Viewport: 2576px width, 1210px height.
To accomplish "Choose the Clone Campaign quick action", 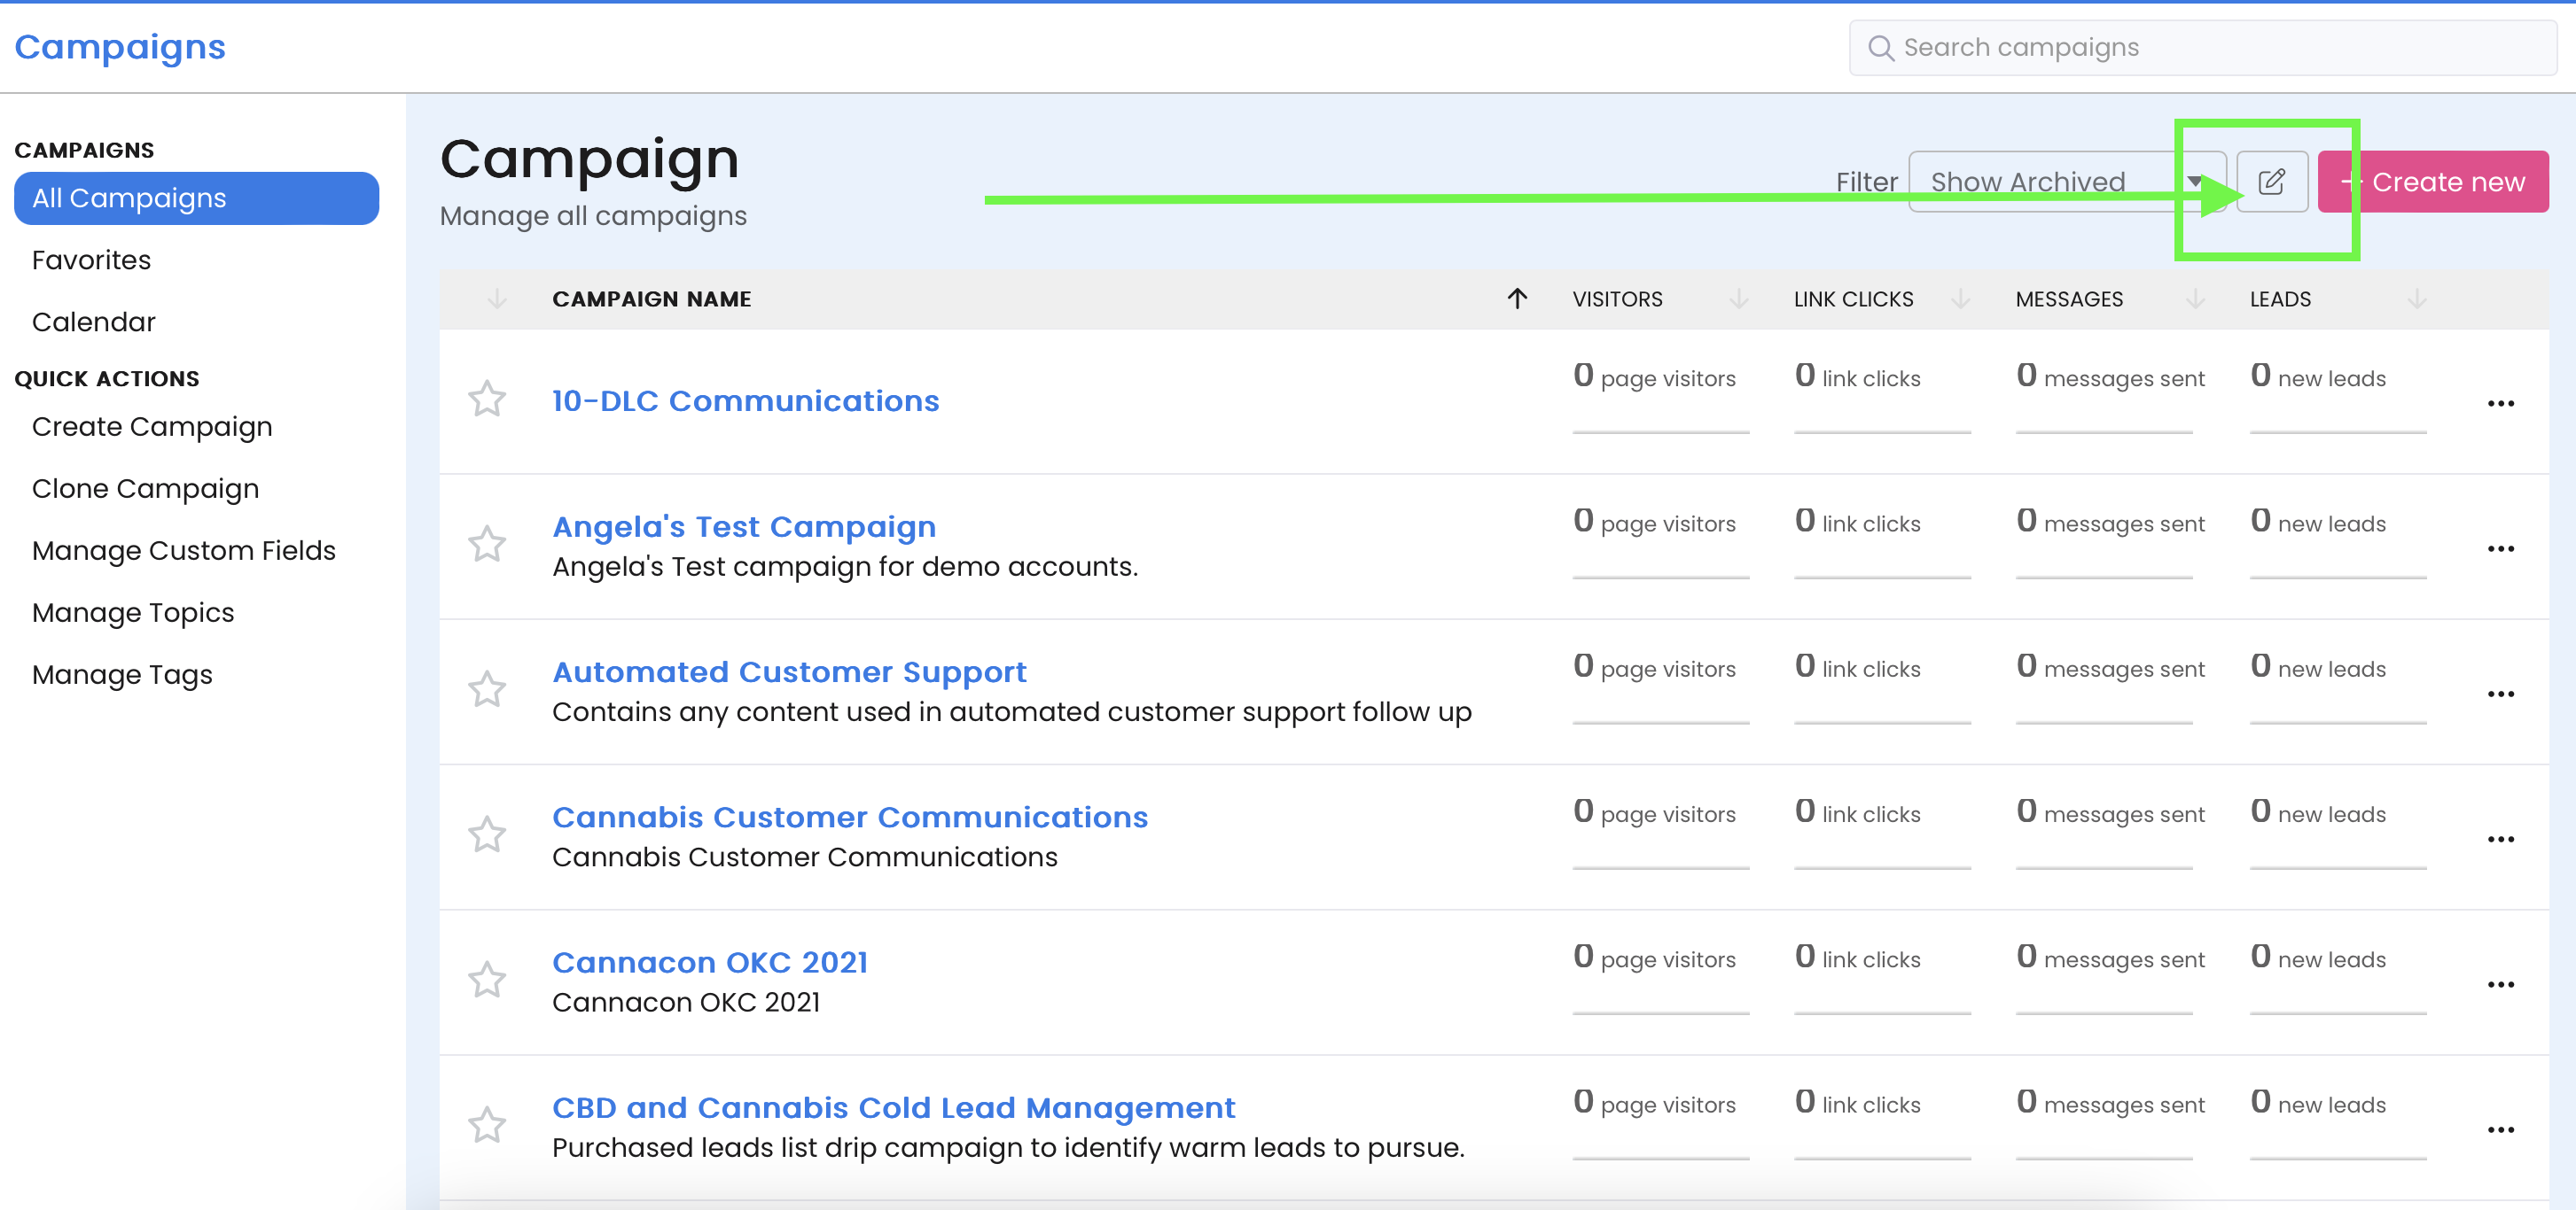I will point(146,489).
